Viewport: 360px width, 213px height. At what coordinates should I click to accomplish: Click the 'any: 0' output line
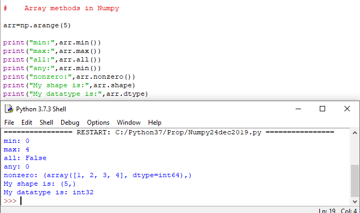(17, 167)
